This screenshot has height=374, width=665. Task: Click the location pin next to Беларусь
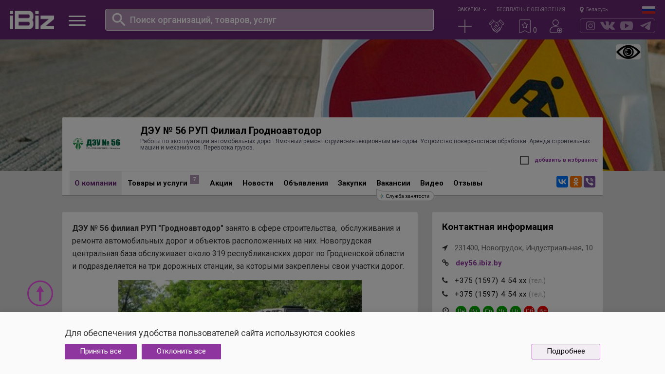[582, 10]
